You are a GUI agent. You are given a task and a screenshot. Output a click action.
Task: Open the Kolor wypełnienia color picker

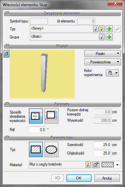point(112,73)
